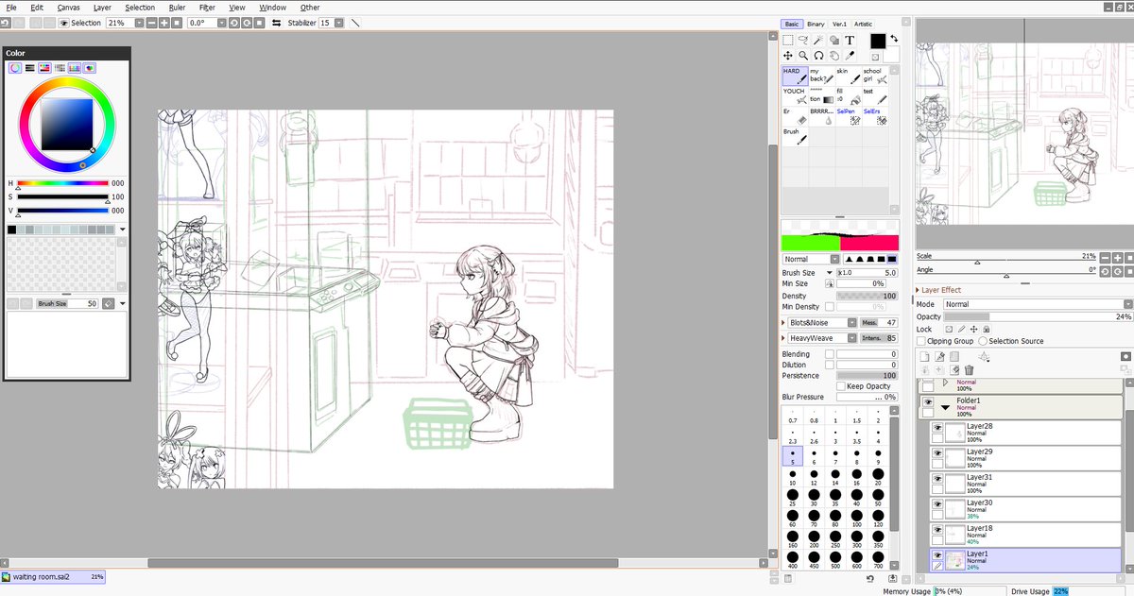Select the Shape tool icon

coord(834,41)
